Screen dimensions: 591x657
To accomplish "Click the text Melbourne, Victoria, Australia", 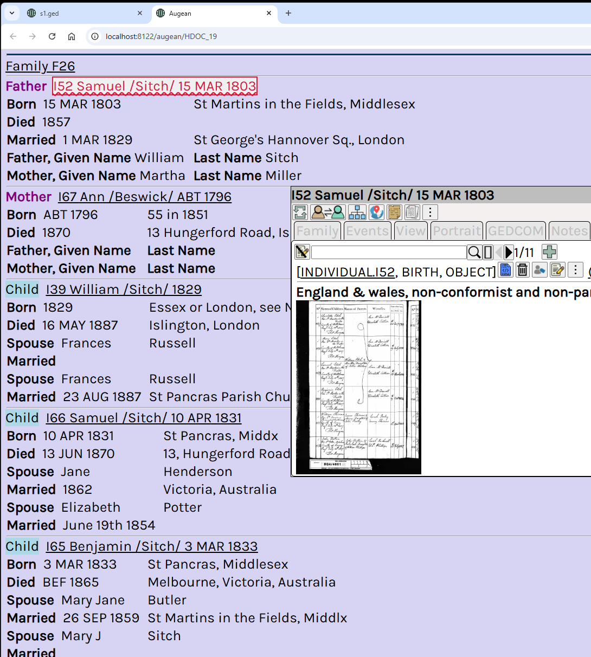I will (242, 582).
